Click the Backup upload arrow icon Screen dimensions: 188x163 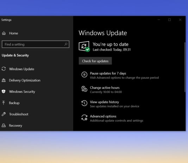coord(4,103)
